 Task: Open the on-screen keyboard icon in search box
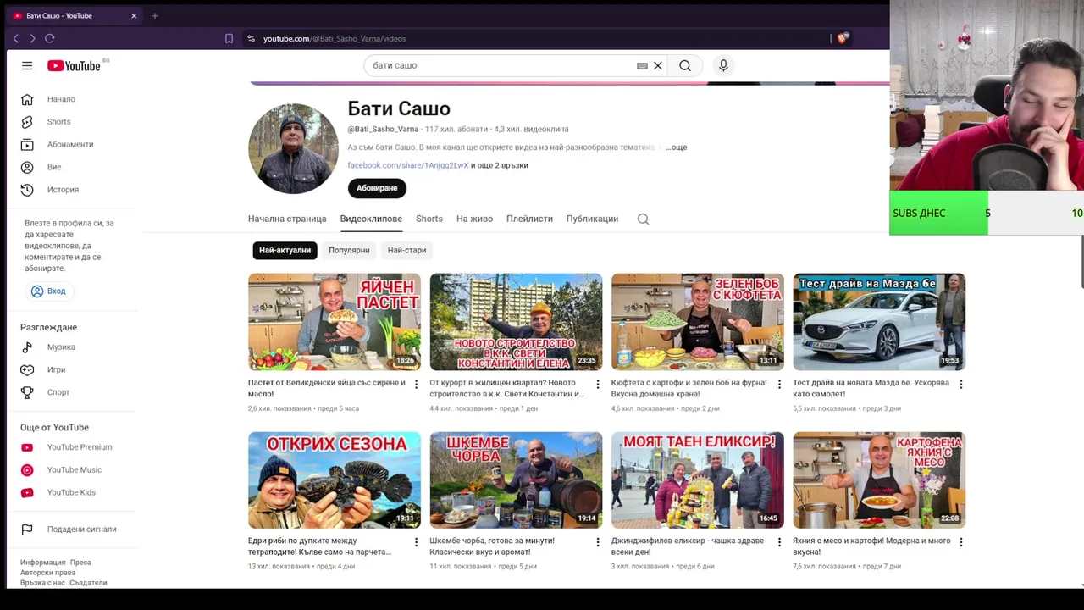pos(642,65)
